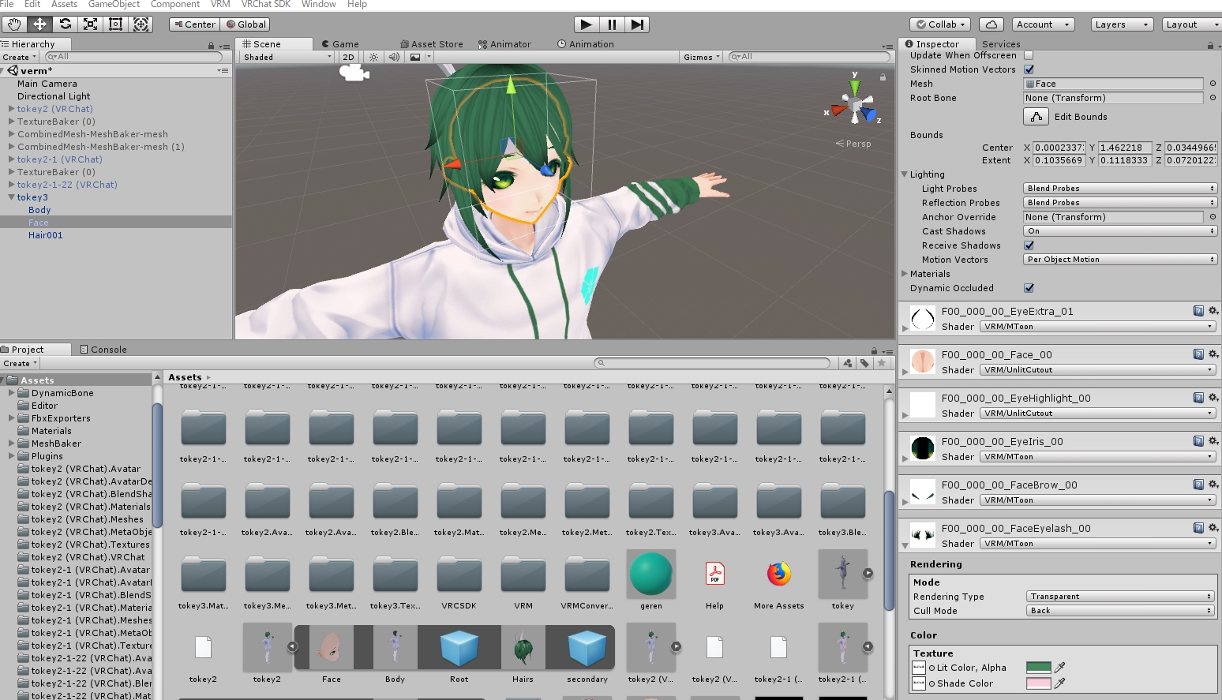Screen dimensions: 1222x700
Task: Click the Step frame button
Action: [637, 24]
